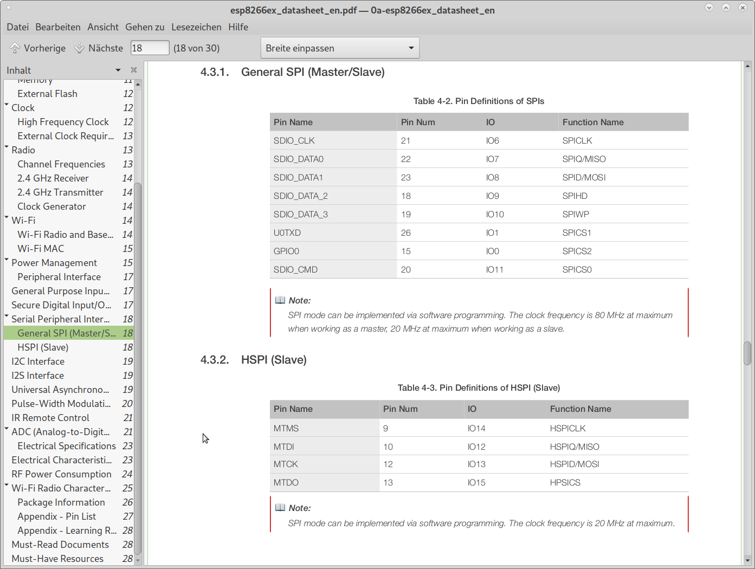This screenshot has height=569, width=755.
Task: Collapse the Power Management tree section
Action: tap(7, 260)
